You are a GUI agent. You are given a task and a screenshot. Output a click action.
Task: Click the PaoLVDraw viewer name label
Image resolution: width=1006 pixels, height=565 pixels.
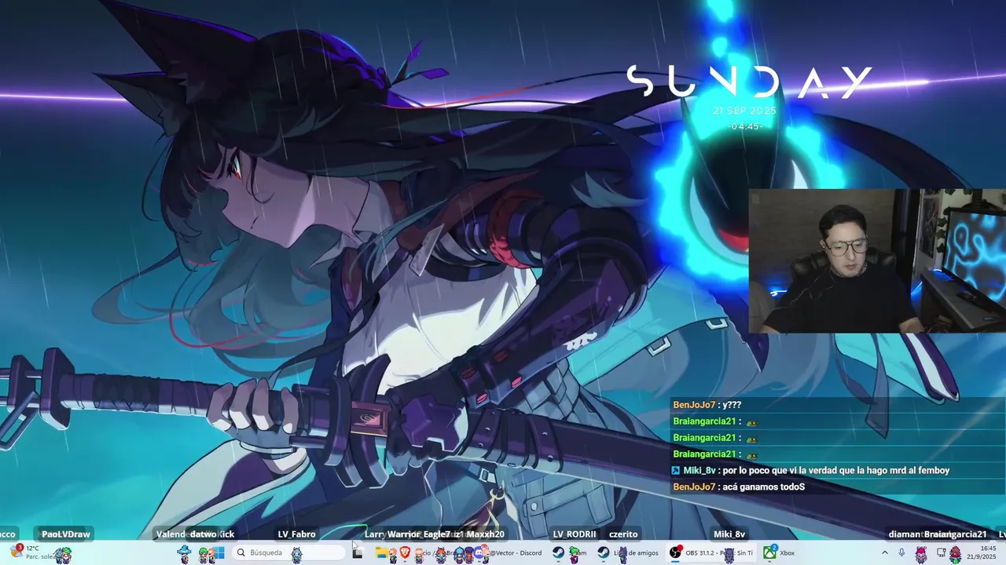[66, 534]
